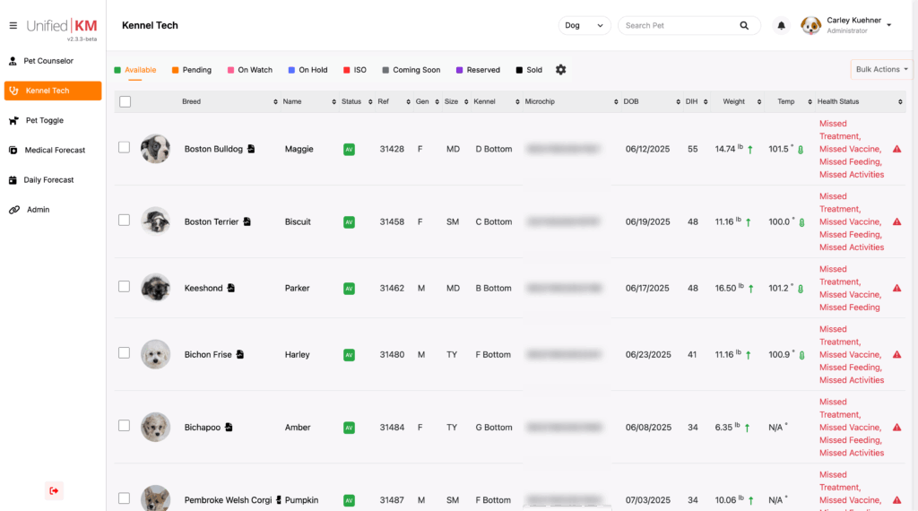Open Harley's pet photo thumbnail
This screenshot has height=511, width=918.
[155, 354]
